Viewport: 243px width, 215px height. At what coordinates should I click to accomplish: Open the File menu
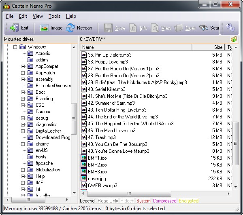[10, 16]
